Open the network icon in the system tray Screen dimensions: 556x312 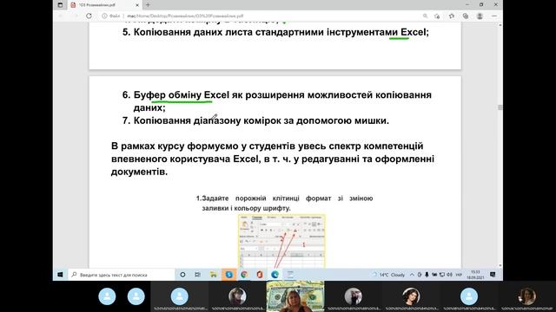pyautogui.click(x=442, y=275)
